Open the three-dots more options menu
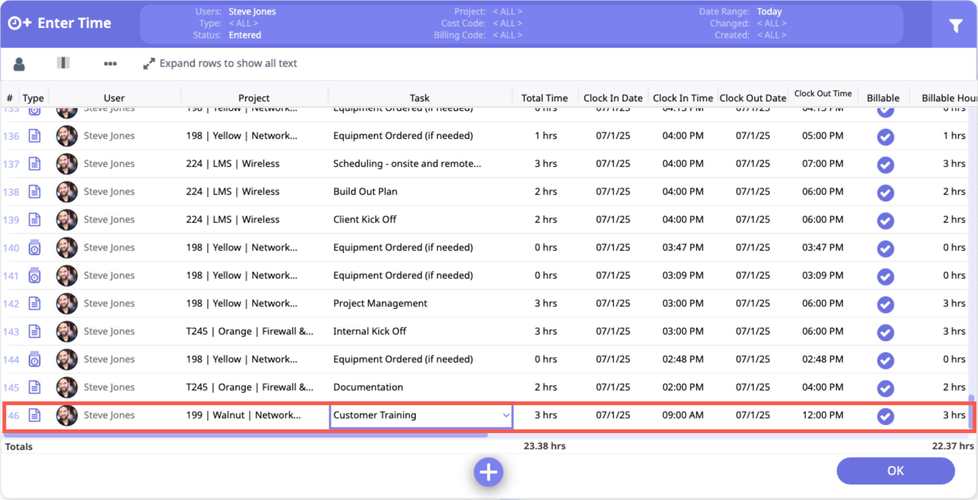 (x=110, y=63)
